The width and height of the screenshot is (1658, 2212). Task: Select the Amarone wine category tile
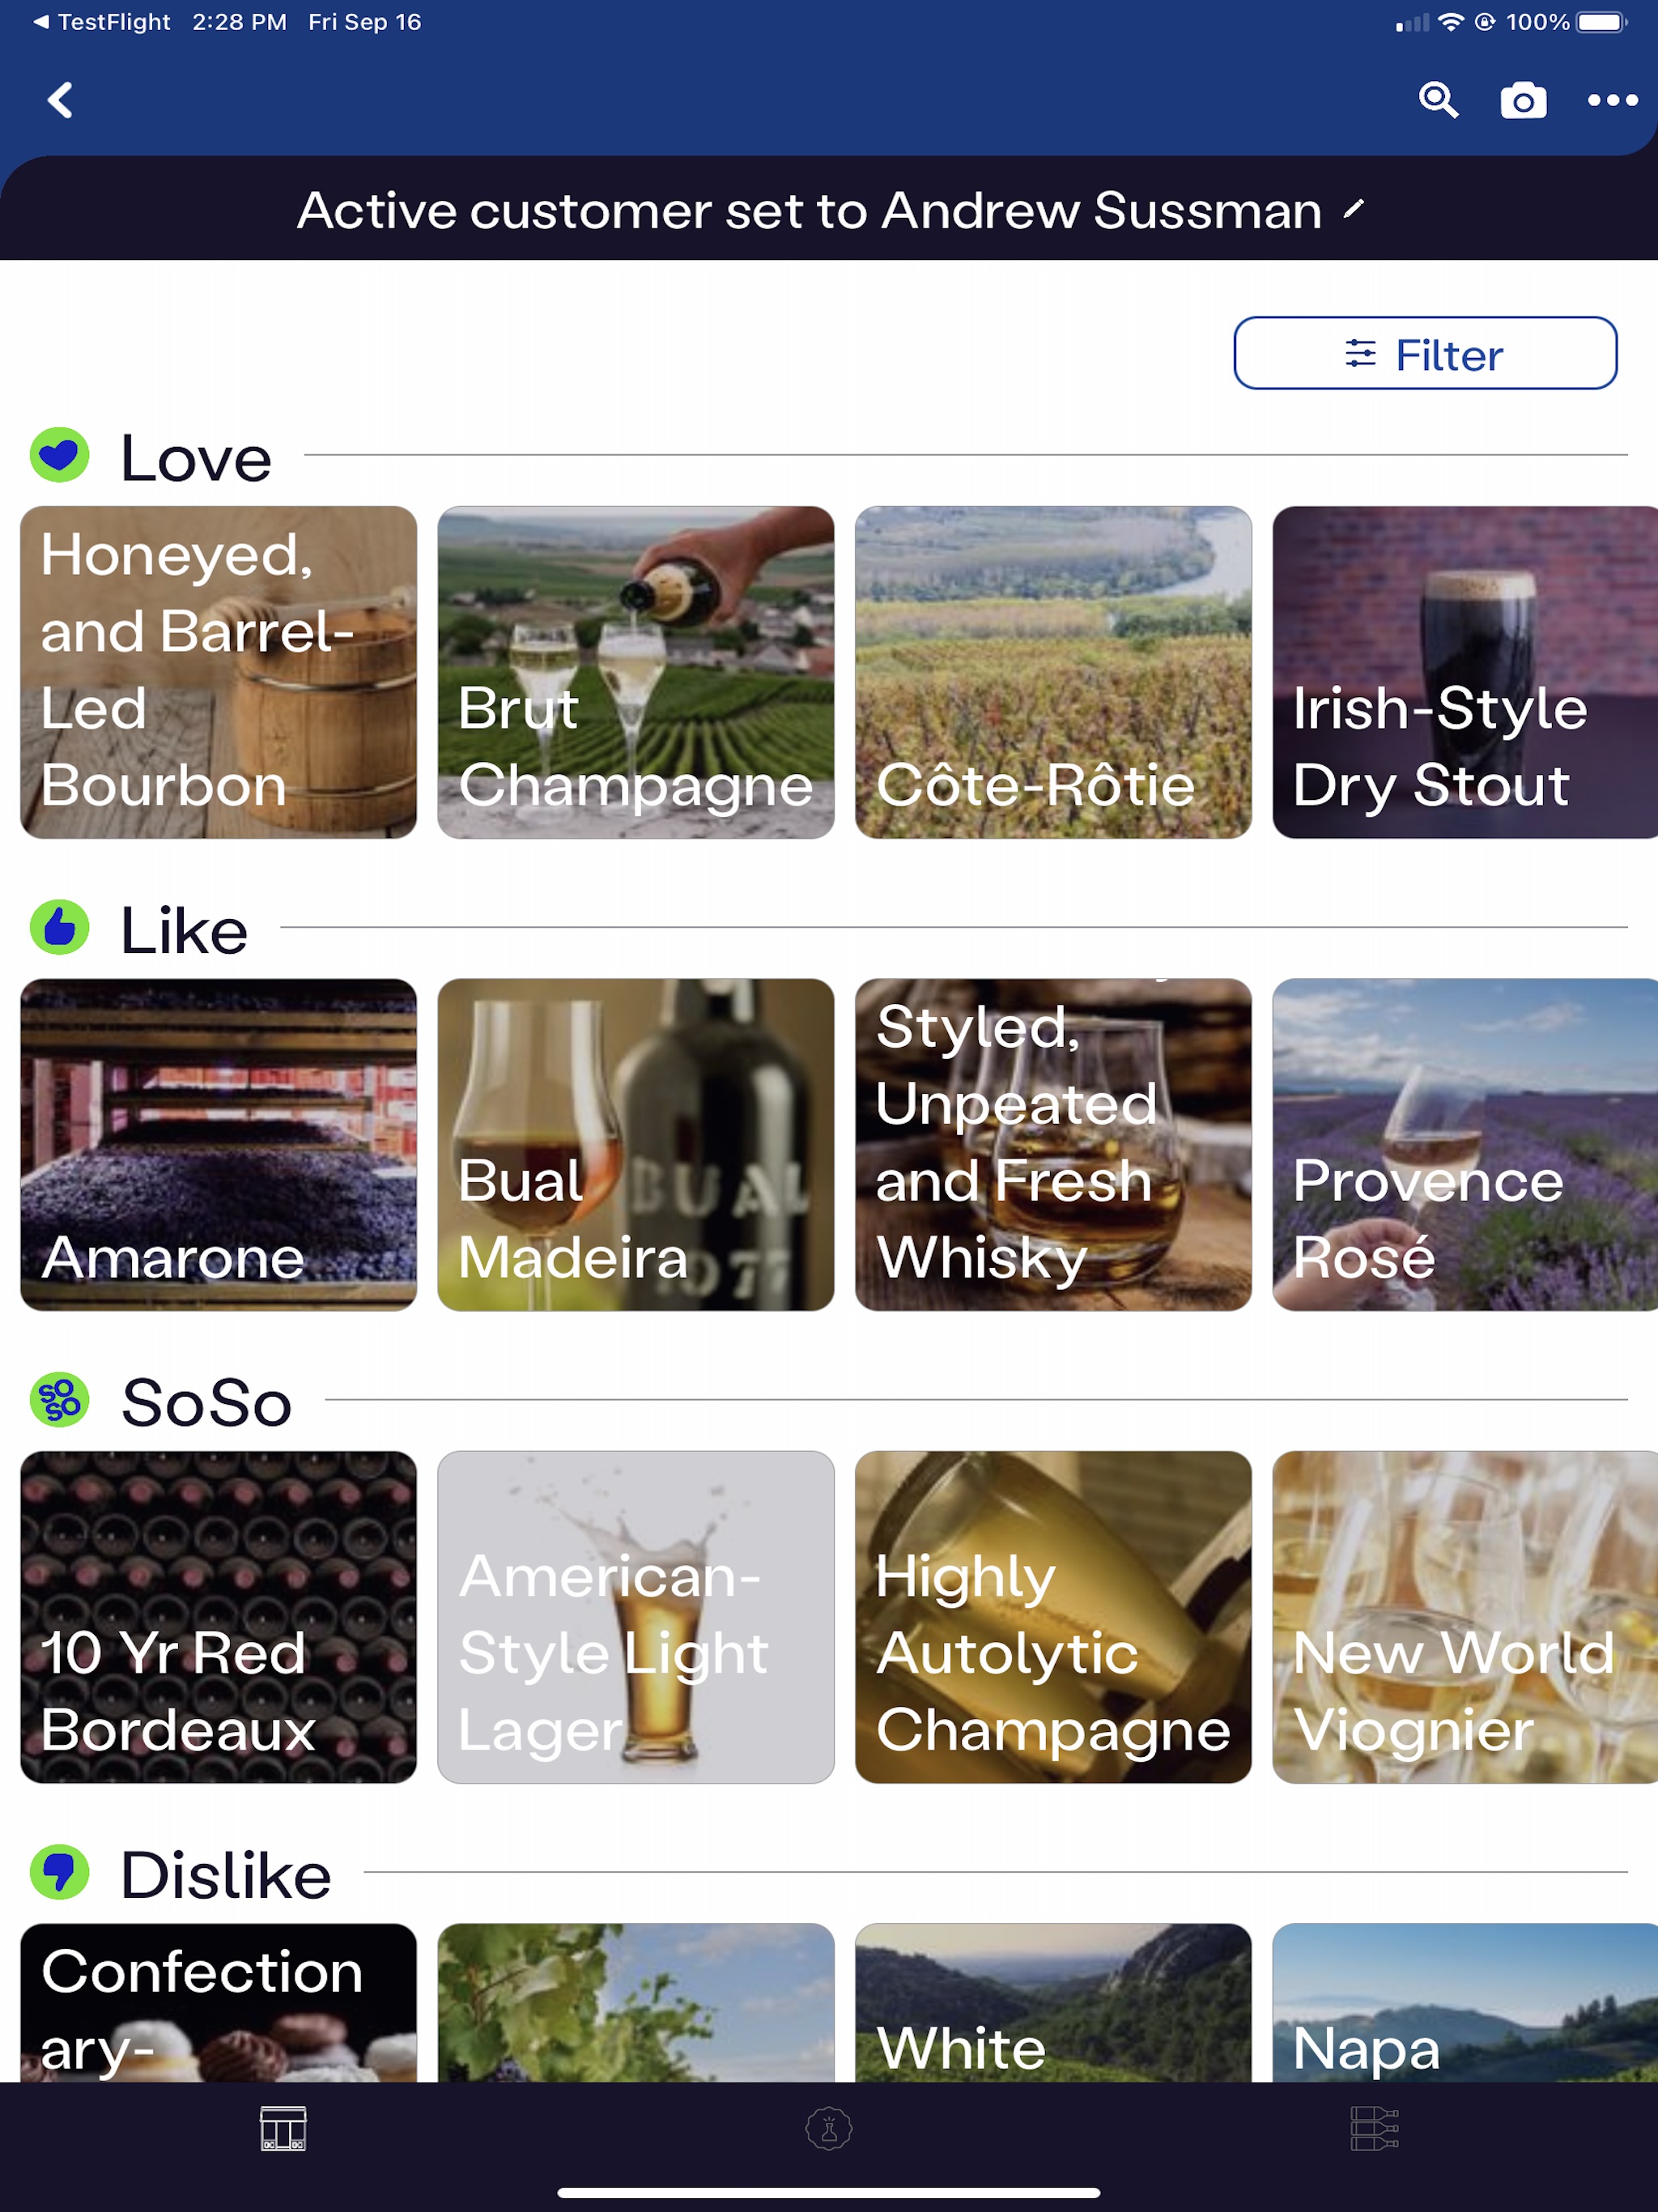(x=219, y=1144)
